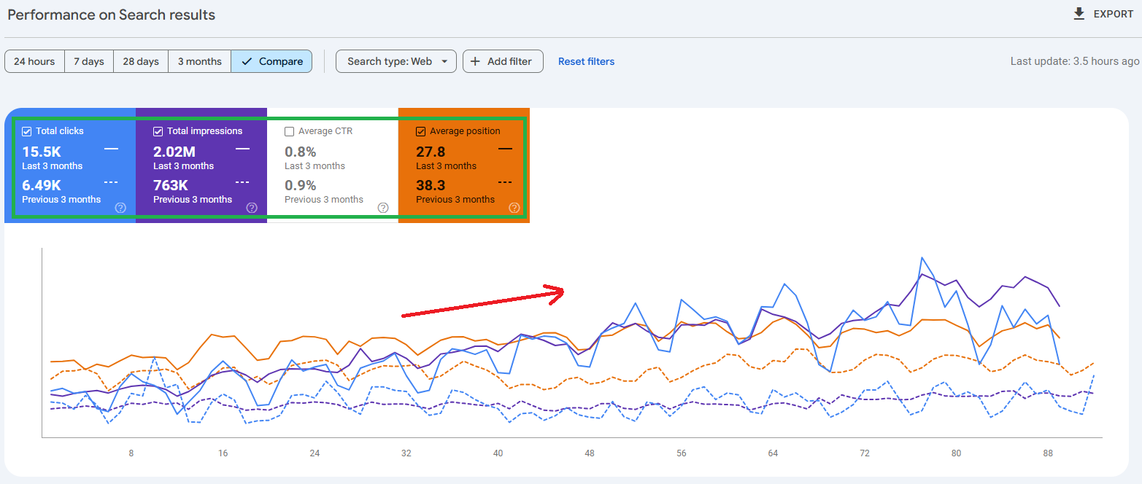
Task: Open help icon on Average position card
Action: [x=514, y=208]
